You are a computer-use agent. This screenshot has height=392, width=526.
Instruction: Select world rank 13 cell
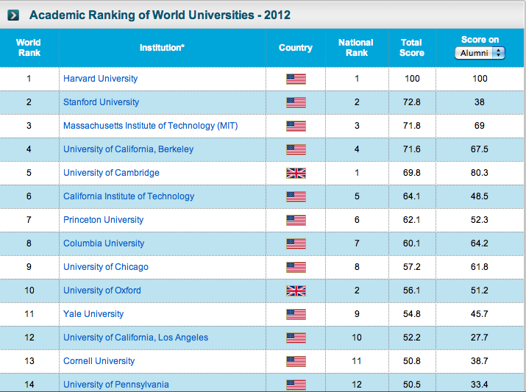tap(29, 361)
